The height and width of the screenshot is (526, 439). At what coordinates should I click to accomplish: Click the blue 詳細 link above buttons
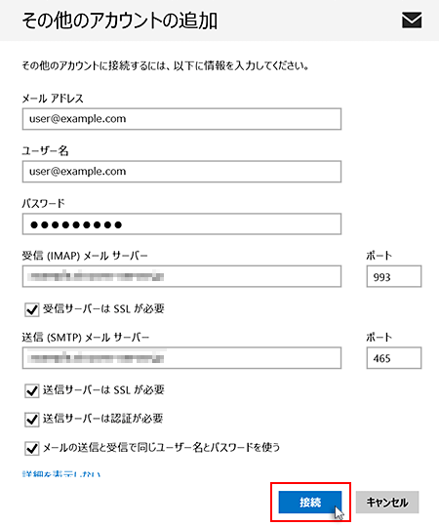point(61,474)
